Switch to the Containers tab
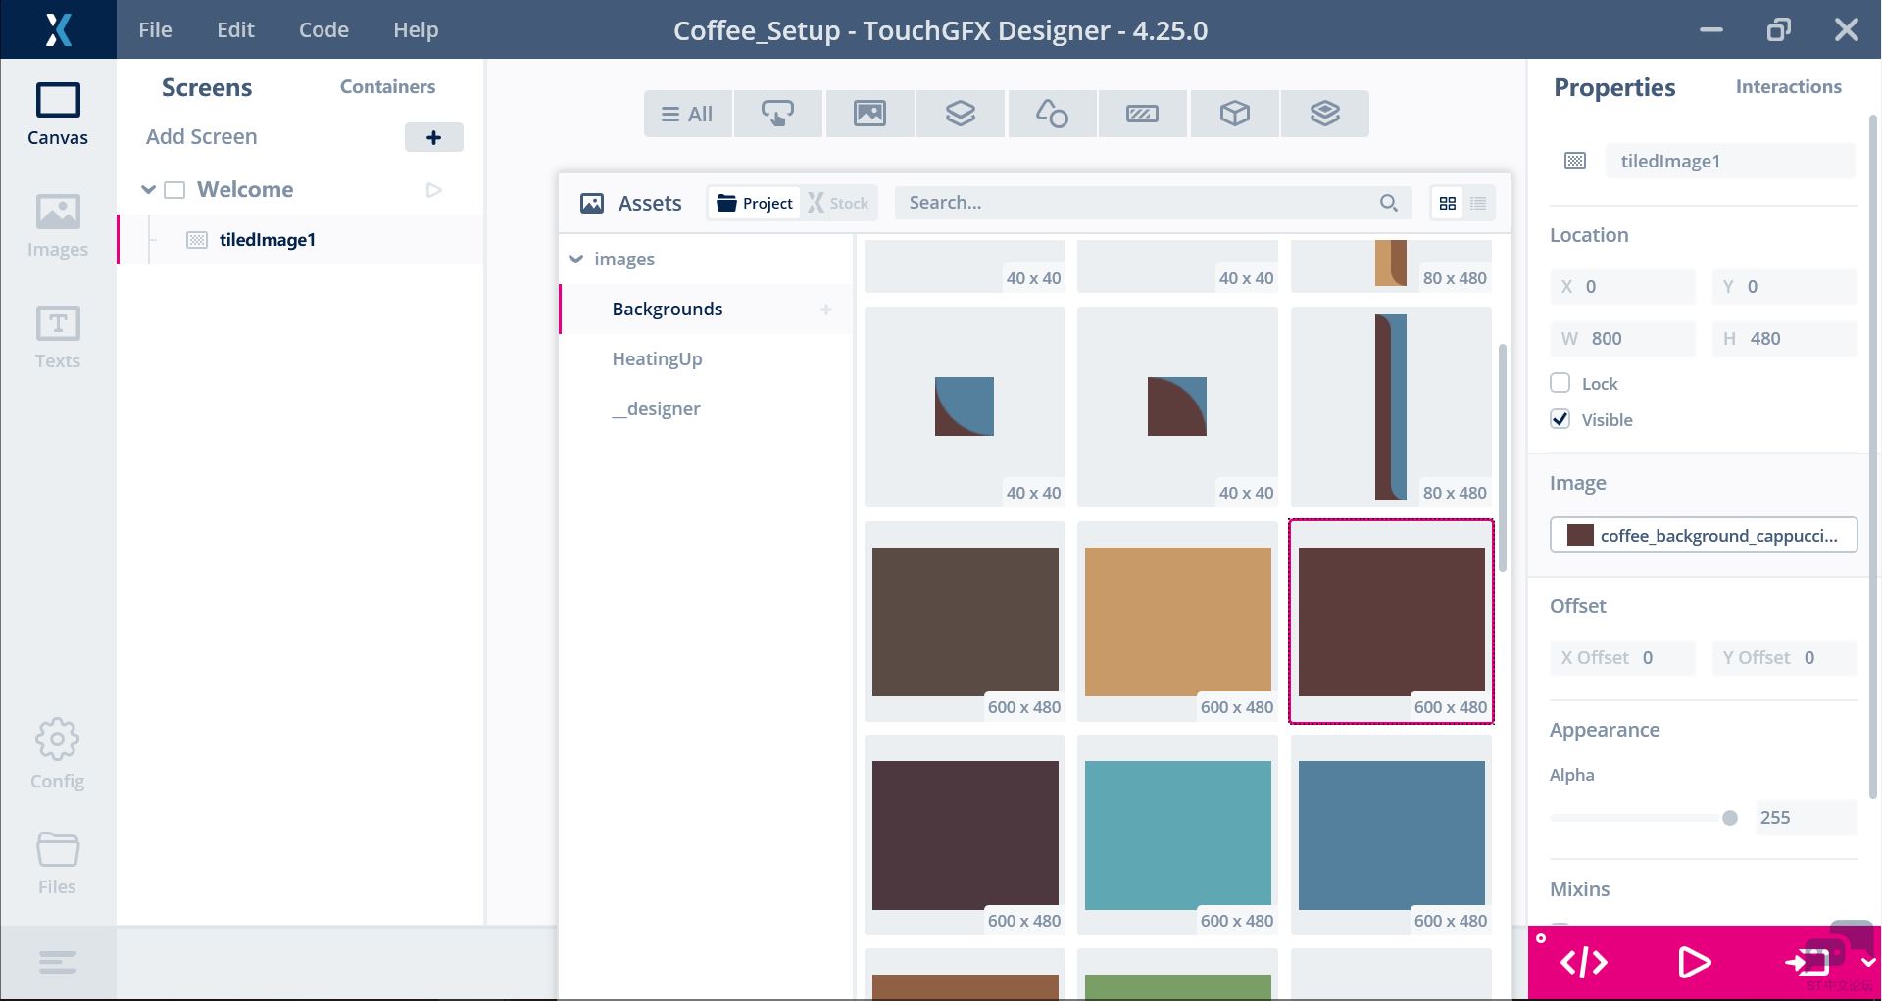 click(387, 86)
